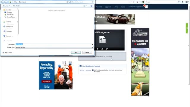
Task: Click the account email in the MediaFire header
Action: pos(136,7)
